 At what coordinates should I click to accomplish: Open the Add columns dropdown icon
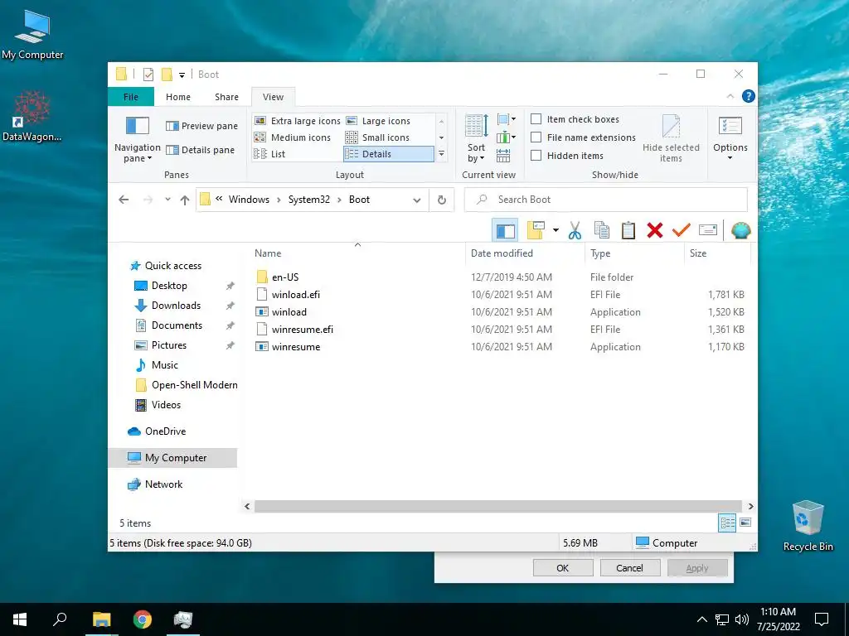click(506, 137)
